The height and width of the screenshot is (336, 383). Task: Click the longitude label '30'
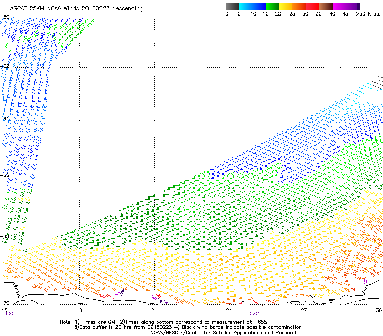[x=379, y=310]
